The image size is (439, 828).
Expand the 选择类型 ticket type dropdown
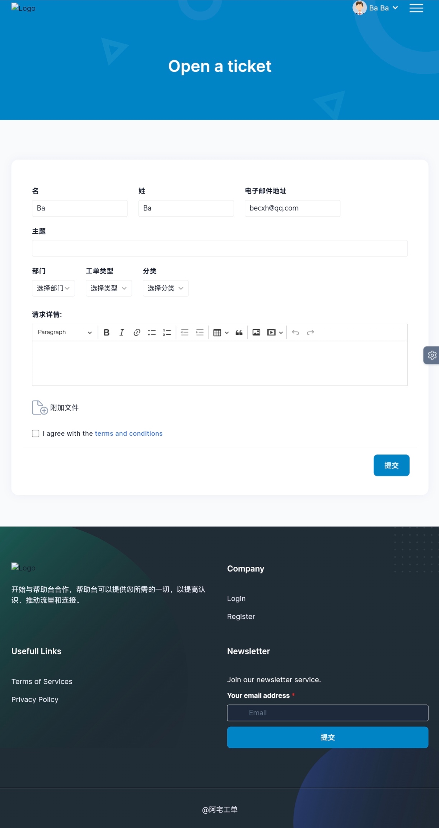109,288
